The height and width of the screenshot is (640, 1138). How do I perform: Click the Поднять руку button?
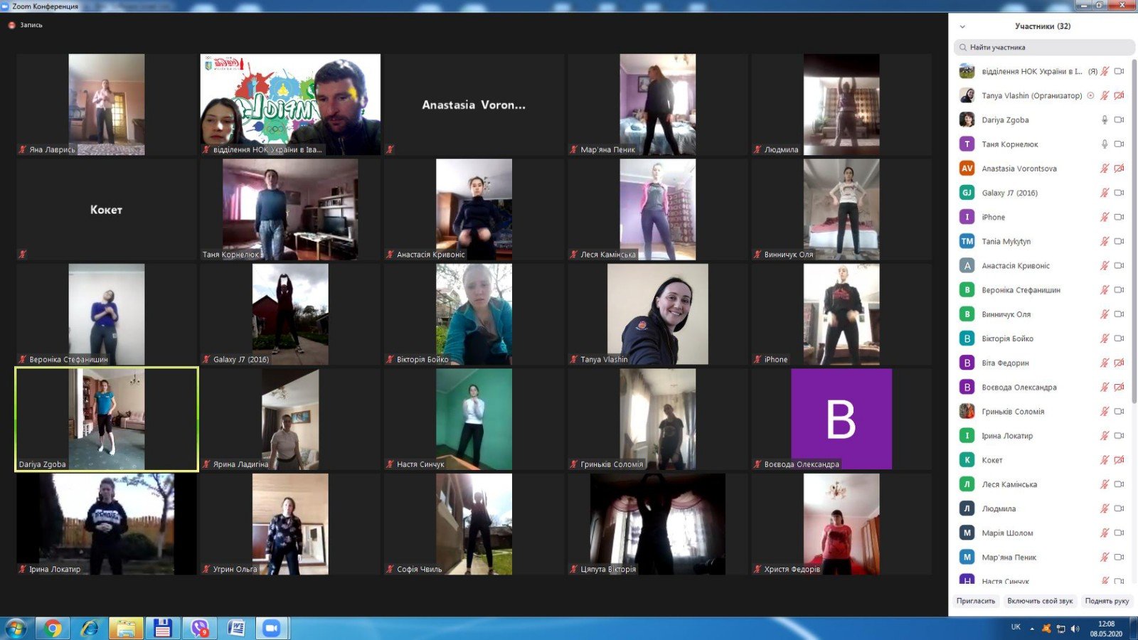click(x=1107, y=601)
